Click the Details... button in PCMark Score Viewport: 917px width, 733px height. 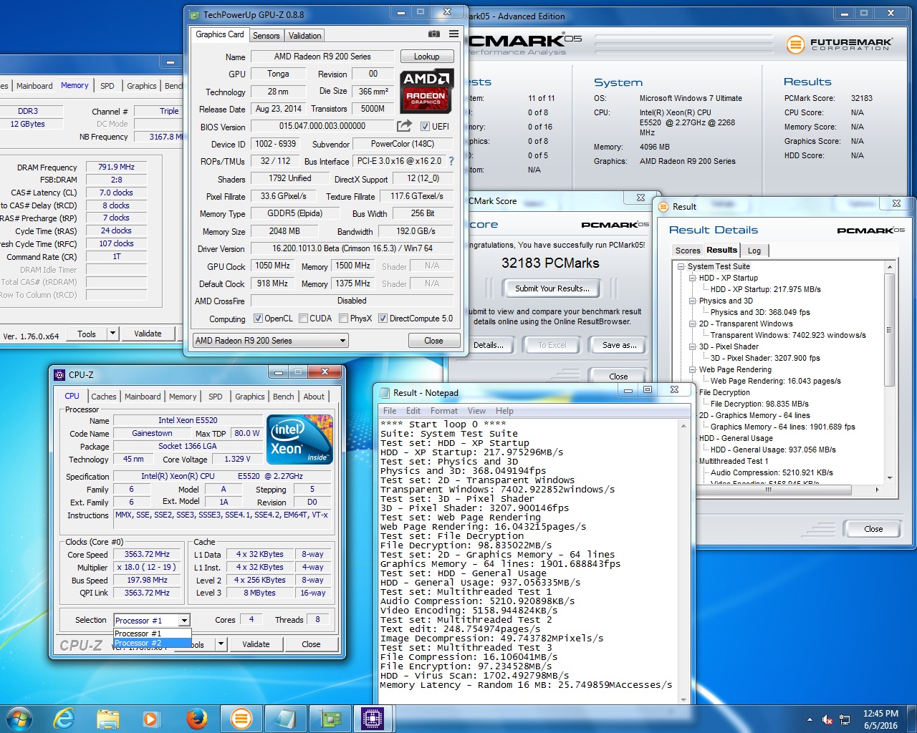pyautogui.click(x=488, y=345)
